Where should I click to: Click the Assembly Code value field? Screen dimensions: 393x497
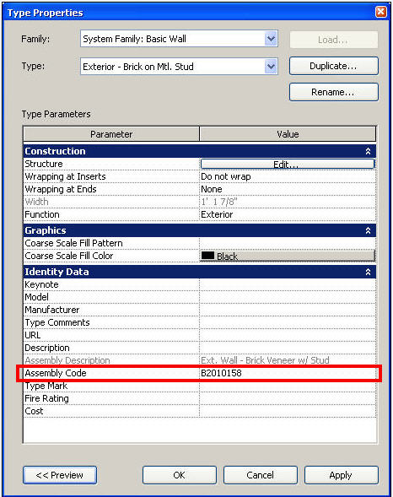(288, 373)
